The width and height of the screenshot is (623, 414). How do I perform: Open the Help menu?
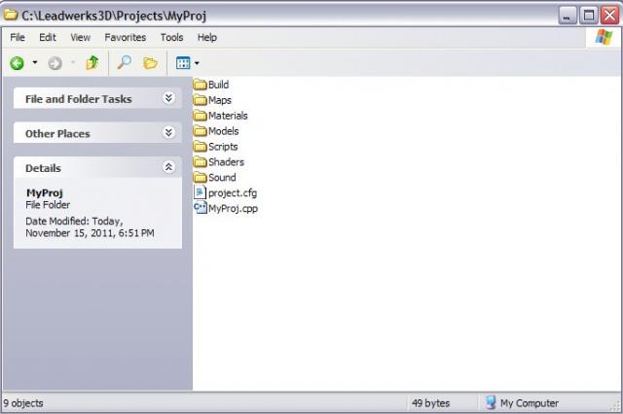tap(207, 37)
